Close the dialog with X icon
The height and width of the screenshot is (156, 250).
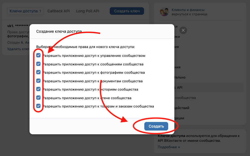183,30
